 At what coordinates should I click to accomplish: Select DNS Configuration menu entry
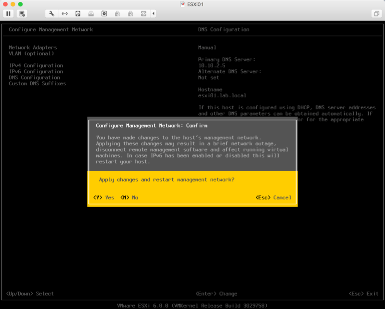click(34, 77)
